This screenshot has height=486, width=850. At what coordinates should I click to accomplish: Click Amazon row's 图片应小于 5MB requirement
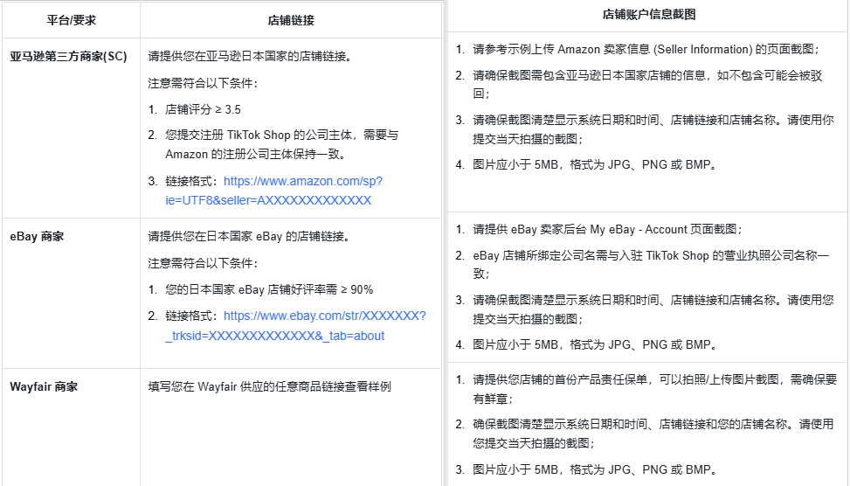595,164
